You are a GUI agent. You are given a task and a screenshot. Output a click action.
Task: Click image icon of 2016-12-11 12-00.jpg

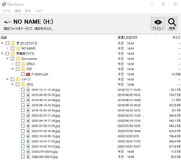28,90
